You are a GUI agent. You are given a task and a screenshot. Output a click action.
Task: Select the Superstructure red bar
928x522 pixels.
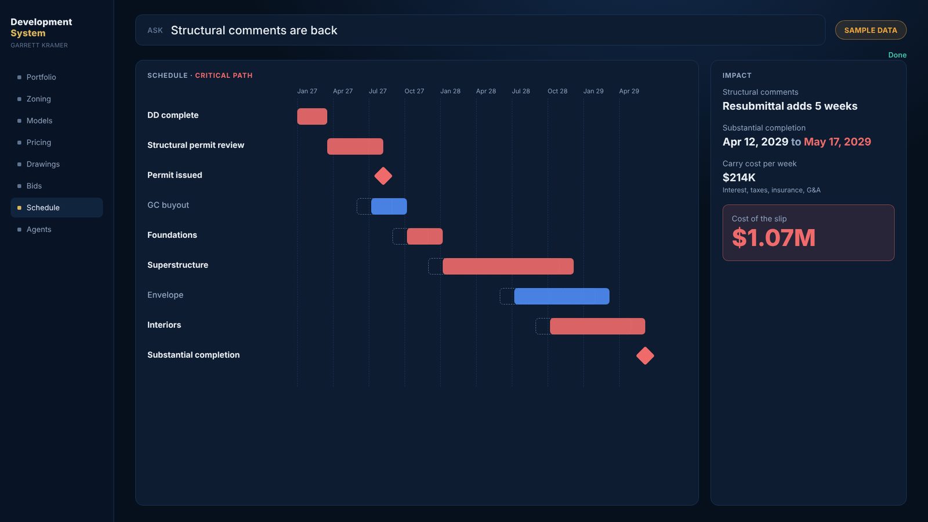pos(508,266)
